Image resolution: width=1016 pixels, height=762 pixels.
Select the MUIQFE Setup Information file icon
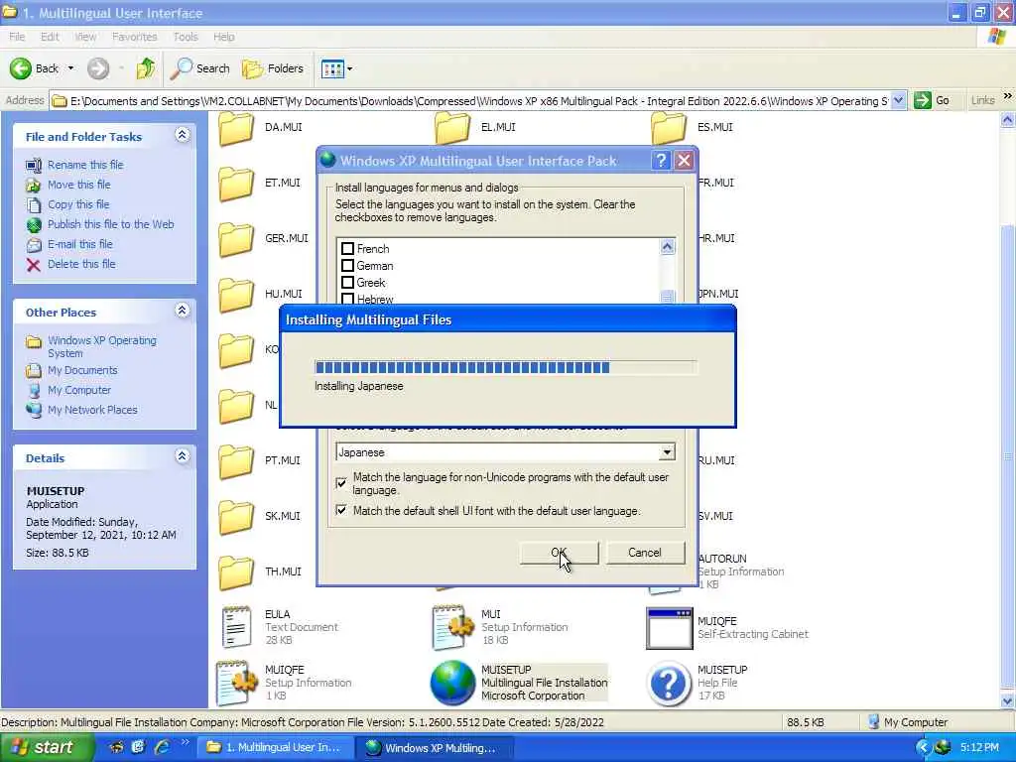[236, 683]
